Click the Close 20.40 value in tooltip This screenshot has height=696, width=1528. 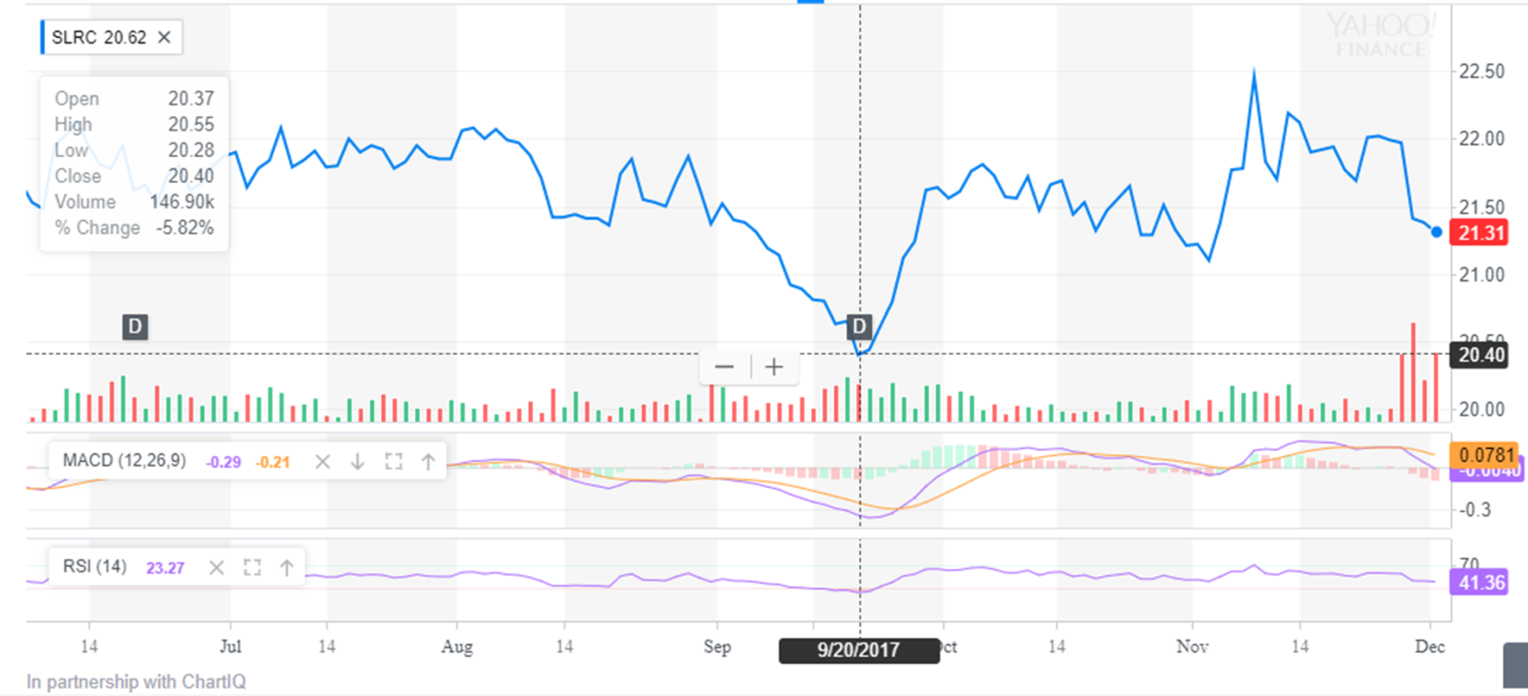[x=191, y=177]
